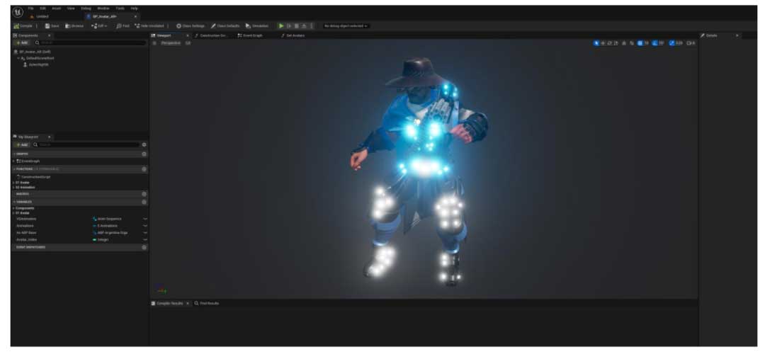Select the translate gizmo tool in viewport
This screenshot has height=354, width=765.
click(603, 43)
